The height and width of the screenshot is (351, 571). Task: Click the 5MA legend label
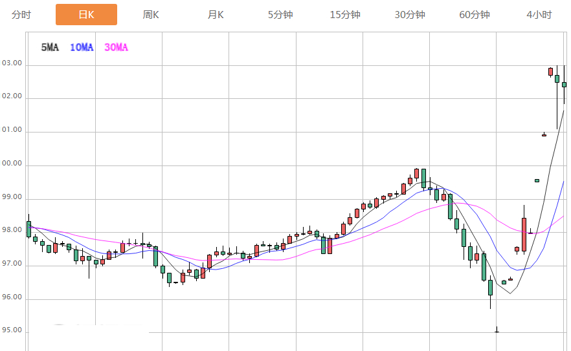(50, 47)
